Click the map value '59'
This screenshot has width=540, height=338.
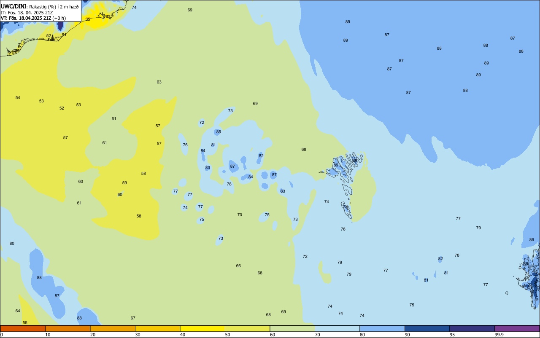pos(124,182)
